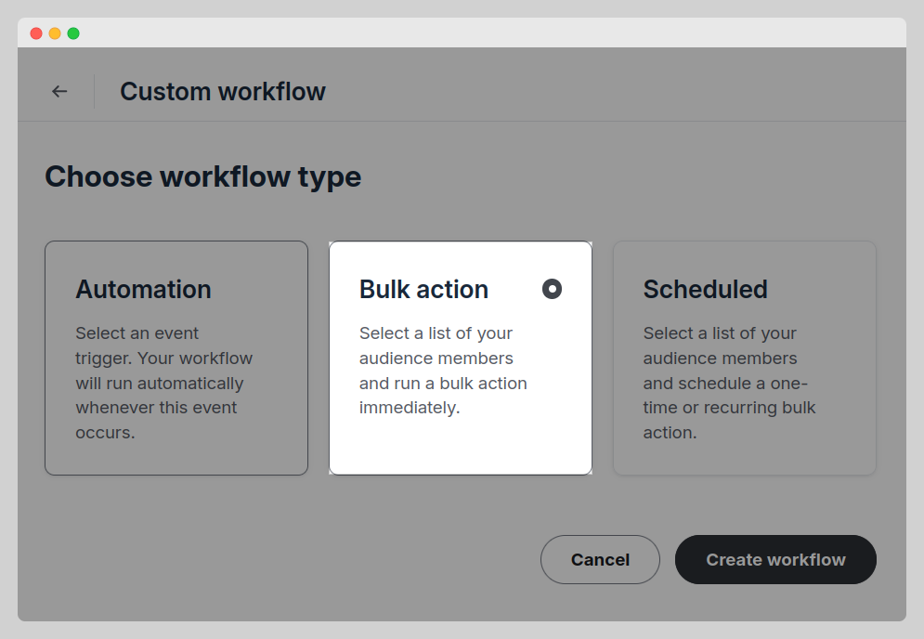This screenshot has width=924, height=639.
Task: Minimize the window with the yellow button
Action: tap(55, 33)
